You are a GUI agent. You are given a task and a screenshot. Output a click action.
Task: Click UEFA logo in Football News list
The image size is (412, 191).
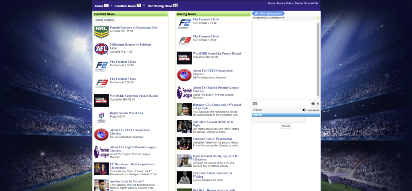coord(101,134)
